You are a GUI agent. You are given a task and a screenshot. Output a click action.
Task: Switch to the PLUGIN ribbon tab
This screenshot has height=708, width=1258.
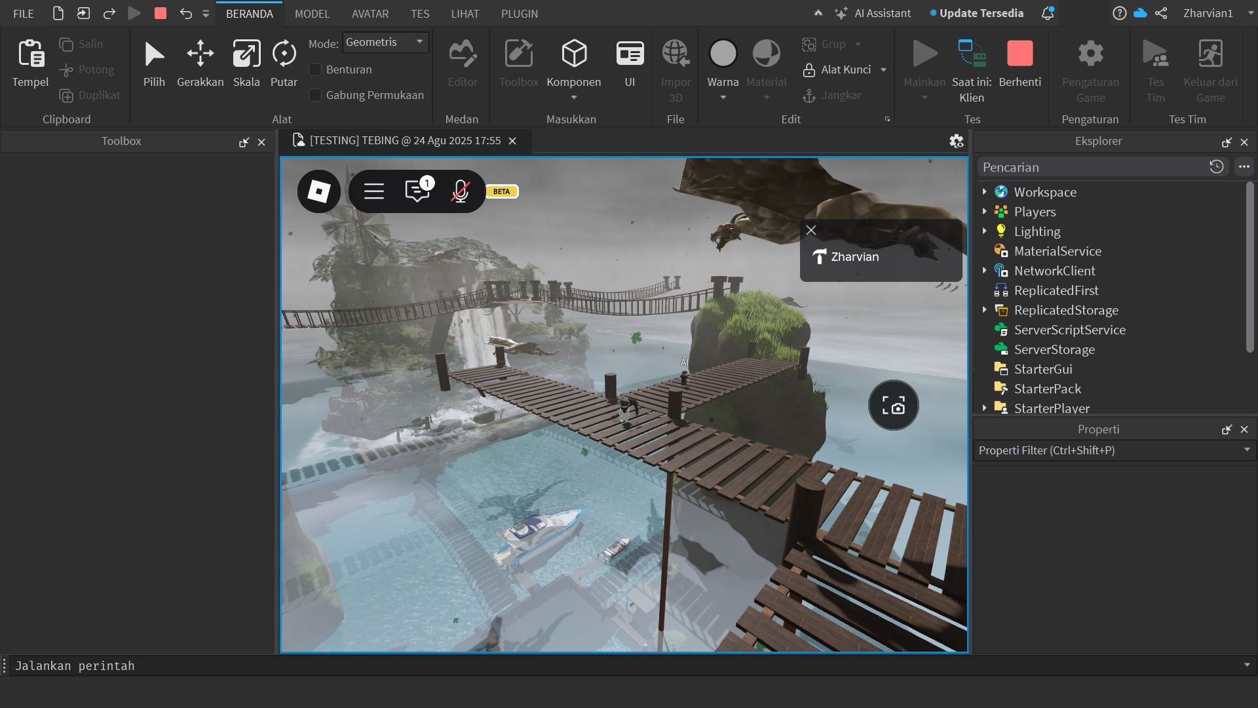click(520, 14)
